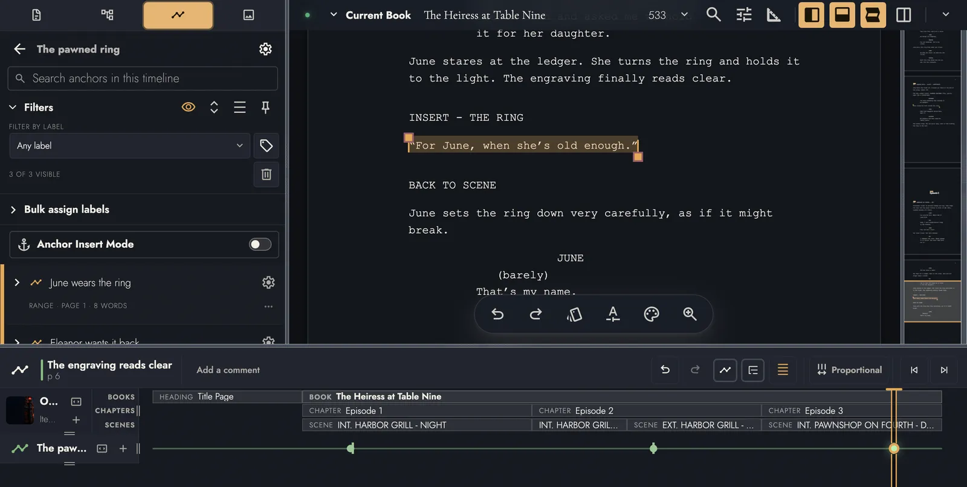Jump to previous anchor

(914, 370)
